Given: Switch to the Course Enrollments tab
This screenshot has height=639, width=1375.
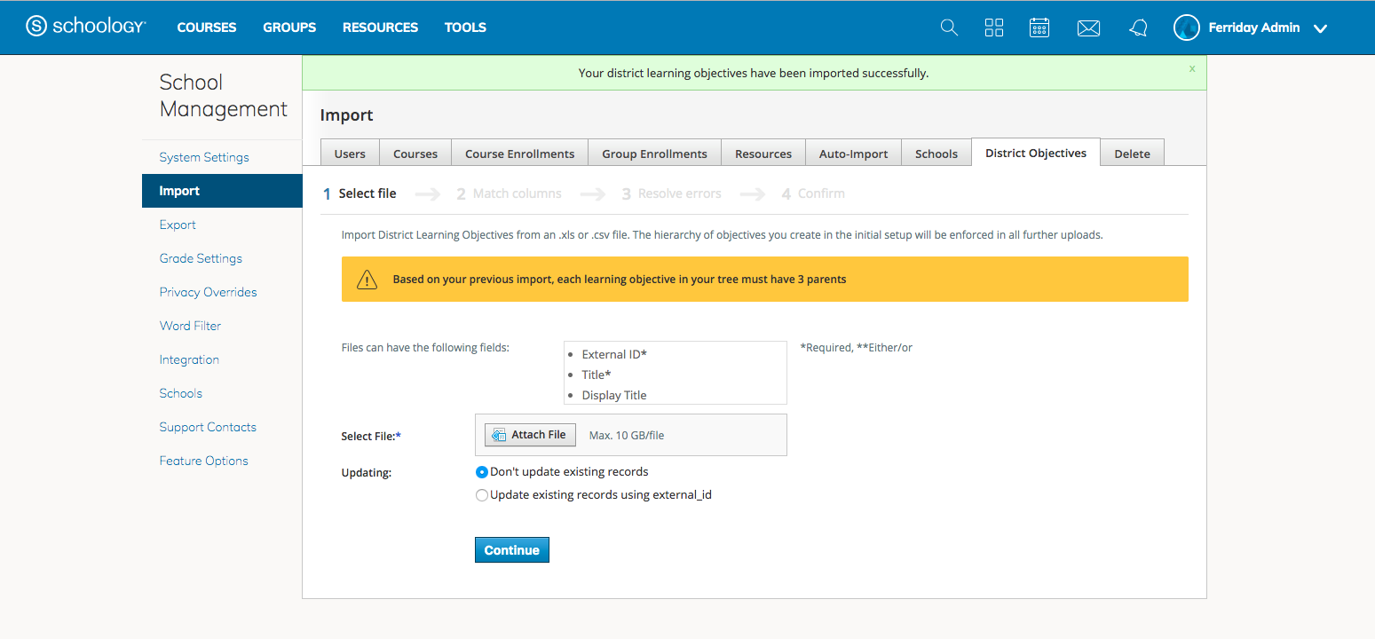Looking at the screenshot, I should click(519, 154).
